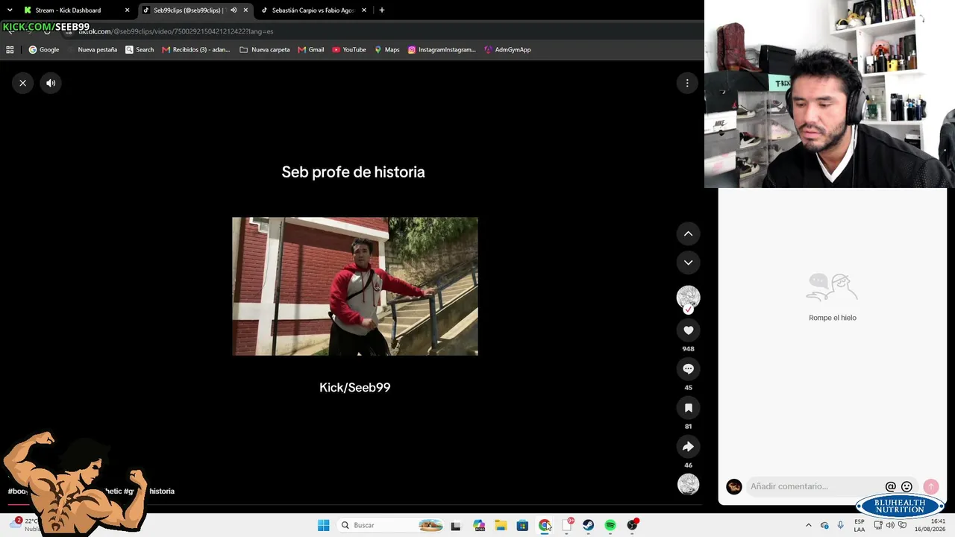Close the Seb99clips tab
This screenshot has height=537, width=955.
click(x=245, y=10)
